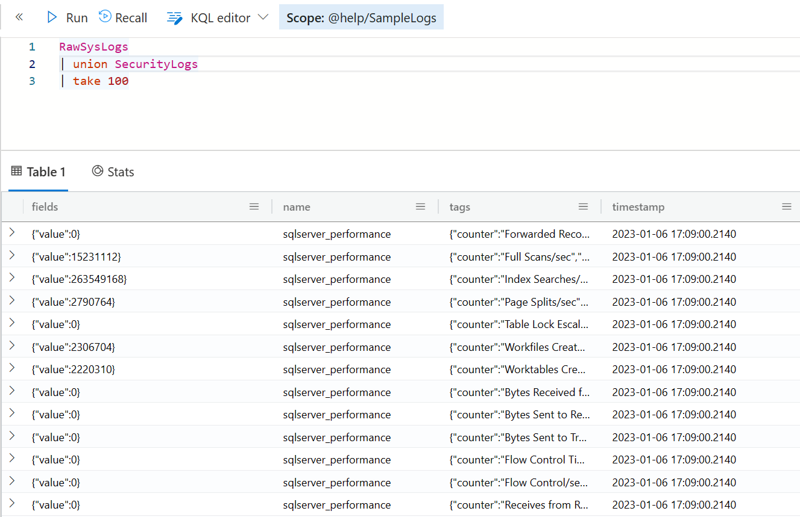The image size is (800, 517).
Task: Open the tags column menu icon
Action: [x=584, y=206]
